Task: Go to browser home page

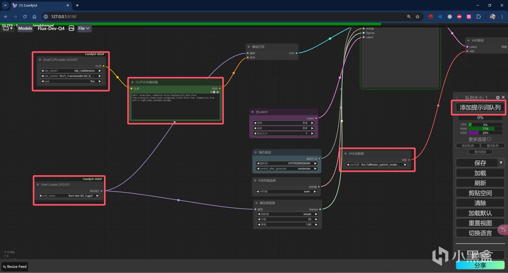Action: pyautogui.click(x=35, y=17)
